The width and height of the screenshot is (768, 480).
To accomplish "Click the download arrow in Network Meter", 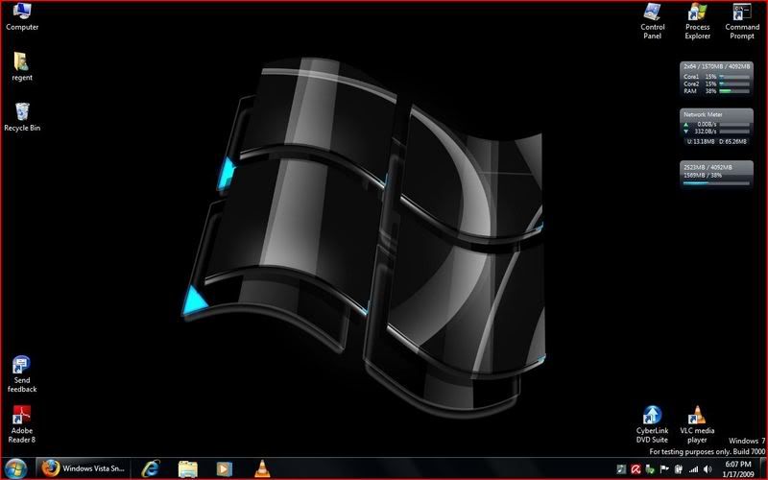I will click(686, 132).
